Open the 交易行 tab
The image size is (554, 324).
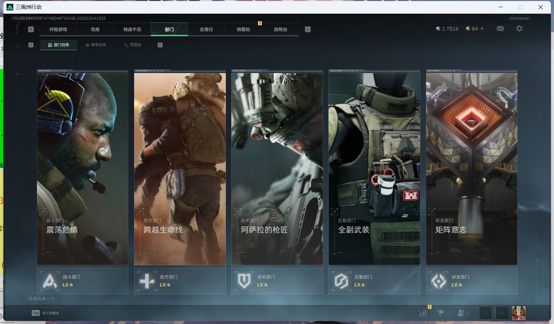click(x=206, y=29)
